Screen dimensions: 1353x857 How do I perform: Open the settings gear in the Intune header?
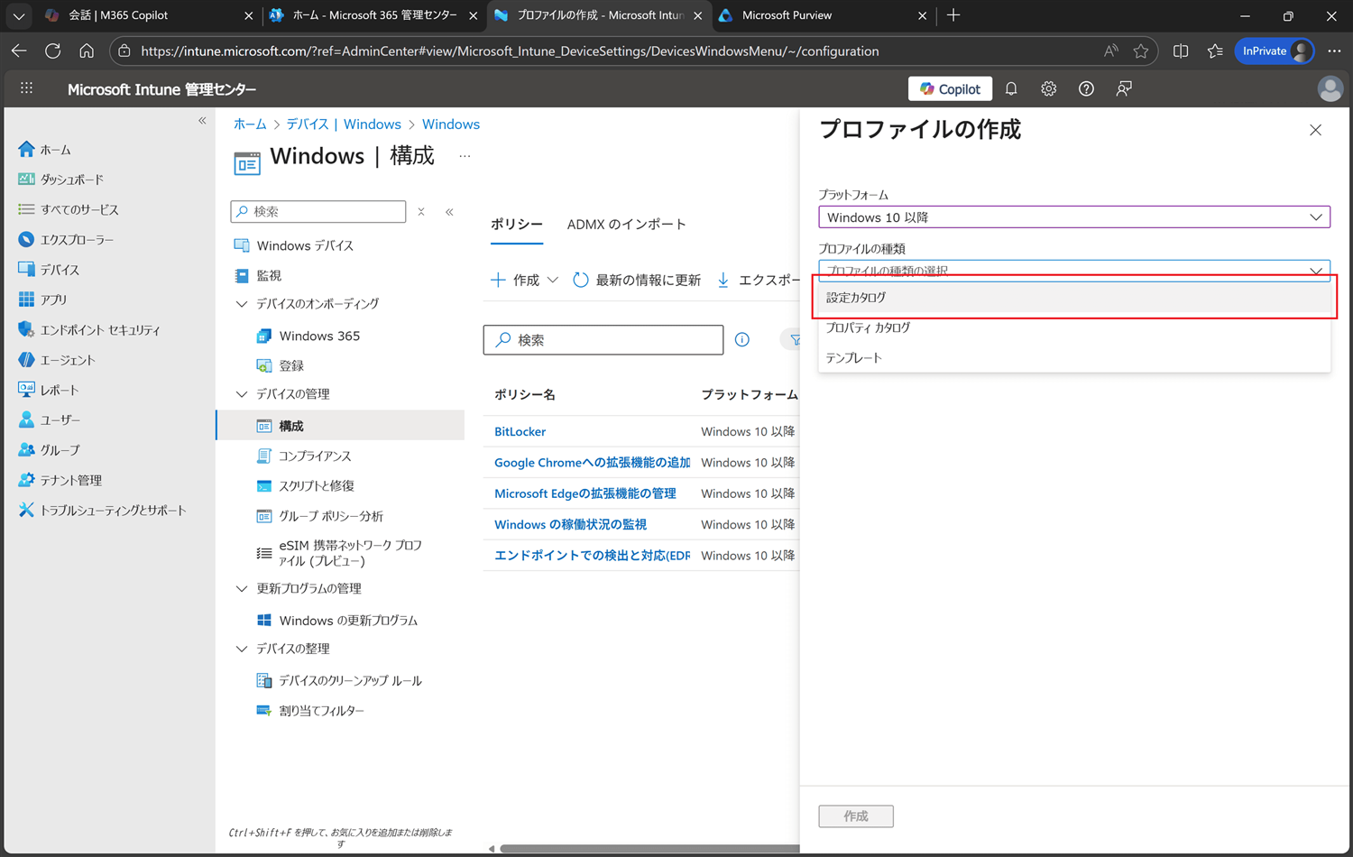1048,88
